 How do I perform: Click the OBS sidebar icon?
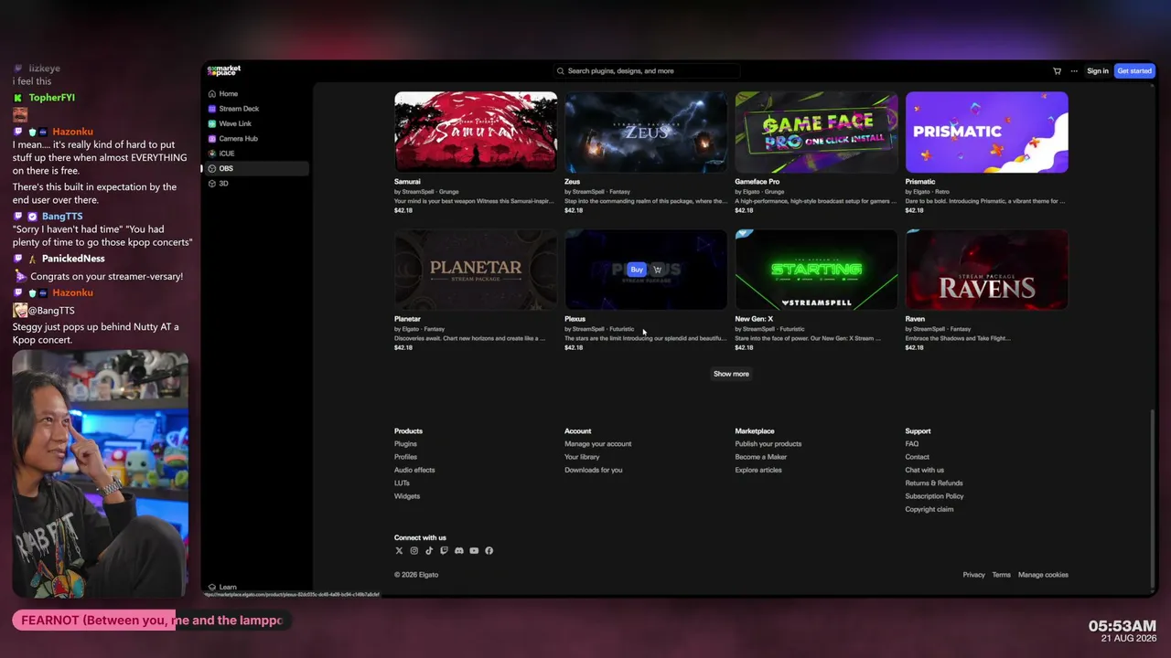point(212,168)
